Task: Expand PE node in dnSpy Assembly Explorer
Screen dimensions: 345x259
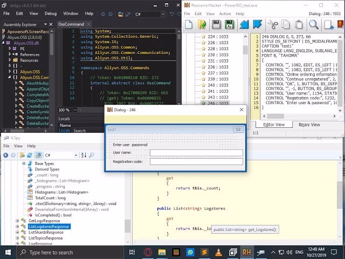Action: point(10,49)
